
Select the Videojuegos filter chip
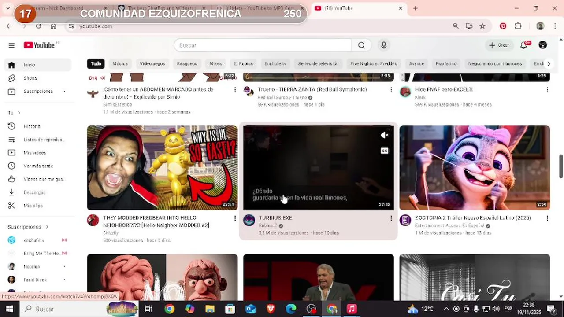(152, 64)
